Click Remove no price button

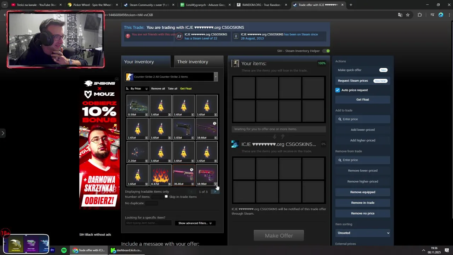click(x=363, y=213)
